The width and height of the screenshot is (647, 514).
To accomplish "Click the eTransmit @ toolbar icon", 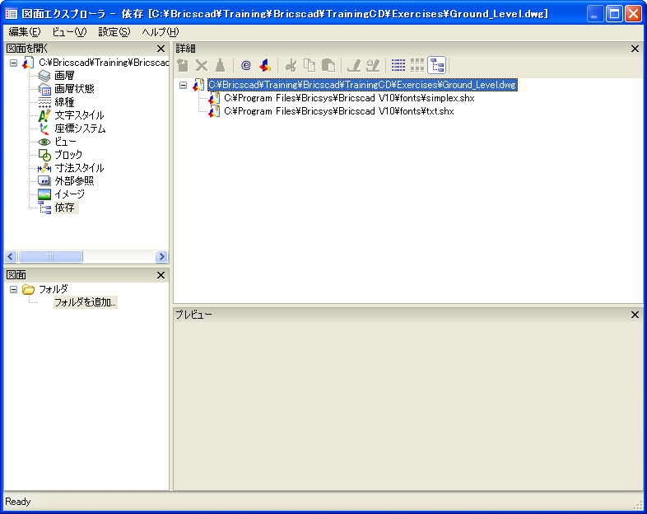I will pyautogui.click(x=246, y=65).
